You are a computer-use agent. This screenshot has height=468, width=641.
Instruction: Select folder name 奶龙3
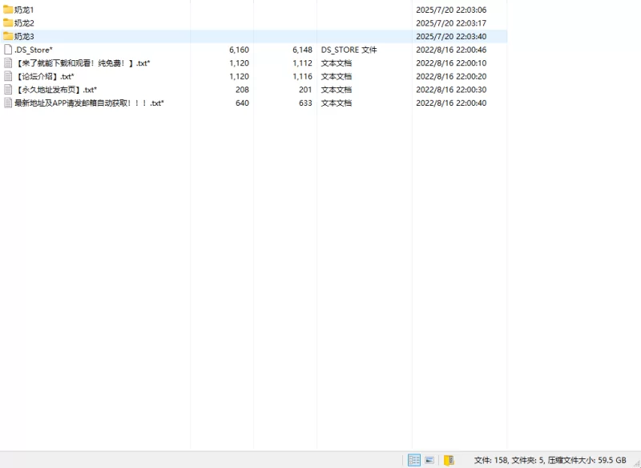click(x=24, y=36)
